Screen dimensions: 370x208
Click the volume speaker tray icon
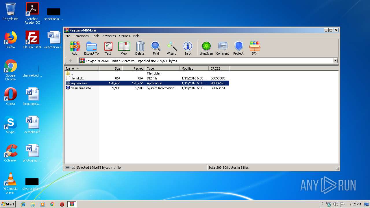click(x=335, y=204)
